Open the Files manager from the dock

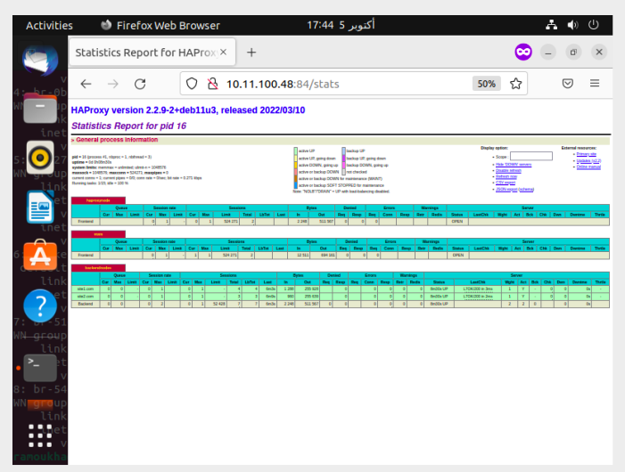(40, 109)
